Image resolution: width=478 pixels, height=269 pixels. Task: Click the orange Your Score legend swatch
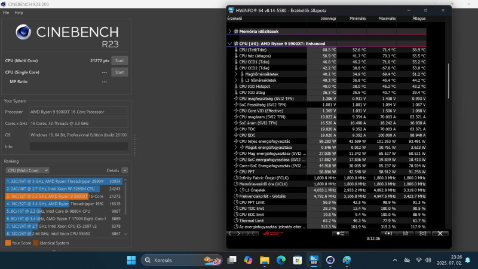[8, 243]
